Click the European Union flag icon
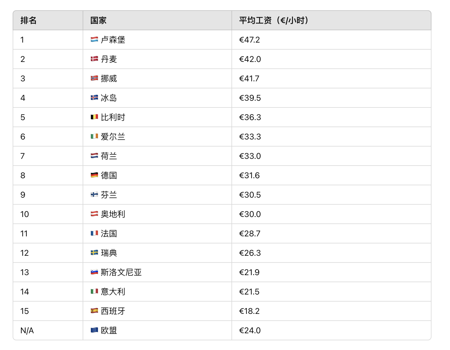 click(x=94, y=330)
